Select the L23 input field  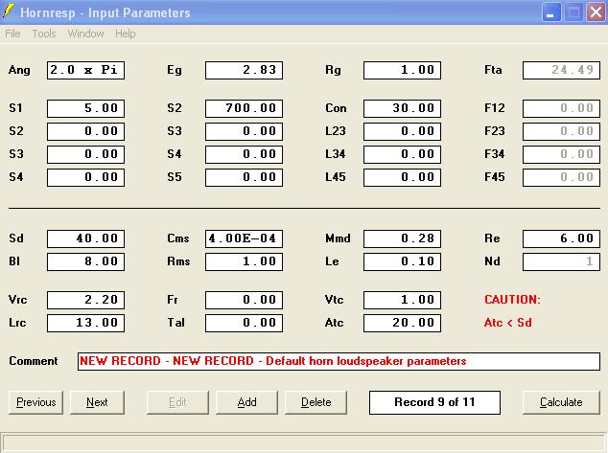pos(402,131)
